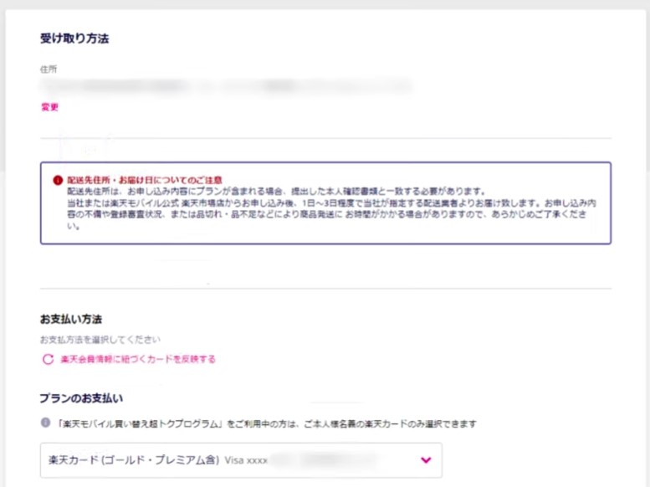
Task: Click the 受け取り方法 section heading
Action: point(74,38)
